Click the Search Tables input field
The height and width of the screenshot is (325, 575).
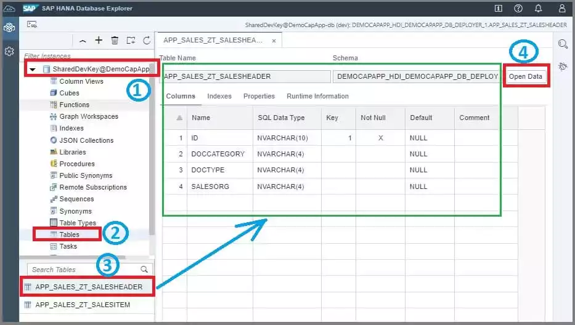tap(84, 270)
